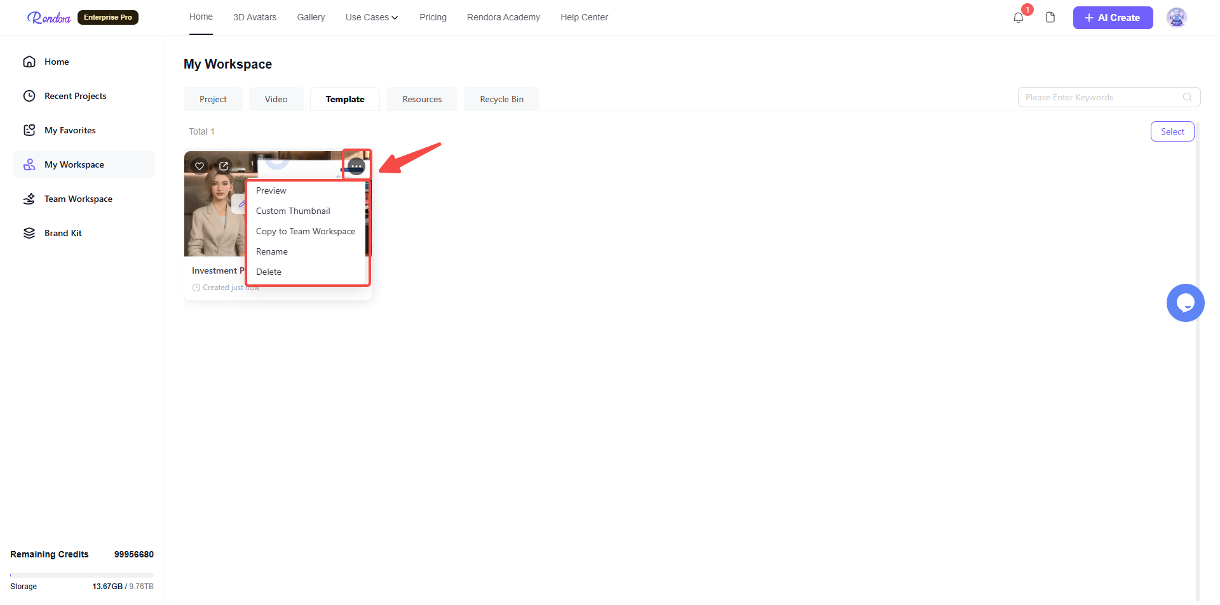Click Home in the top navigation
This screenshot has width=1220, height=605.
coord(201,17)
